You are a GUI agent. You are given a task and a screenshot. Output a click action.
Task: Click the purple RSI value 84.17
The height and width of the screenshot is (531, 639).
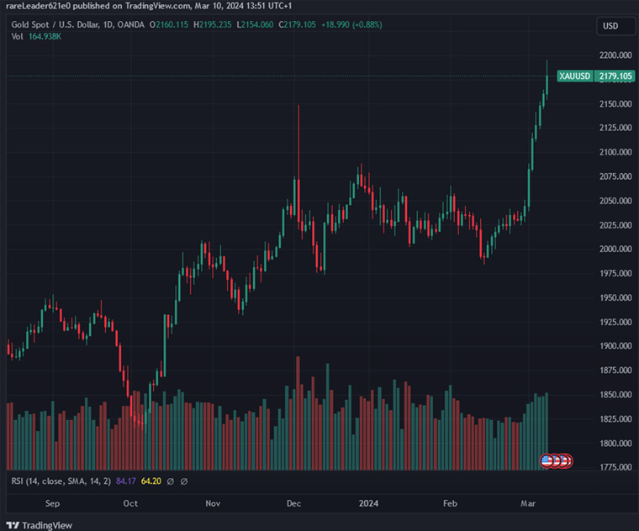click(x=126, y=481)
